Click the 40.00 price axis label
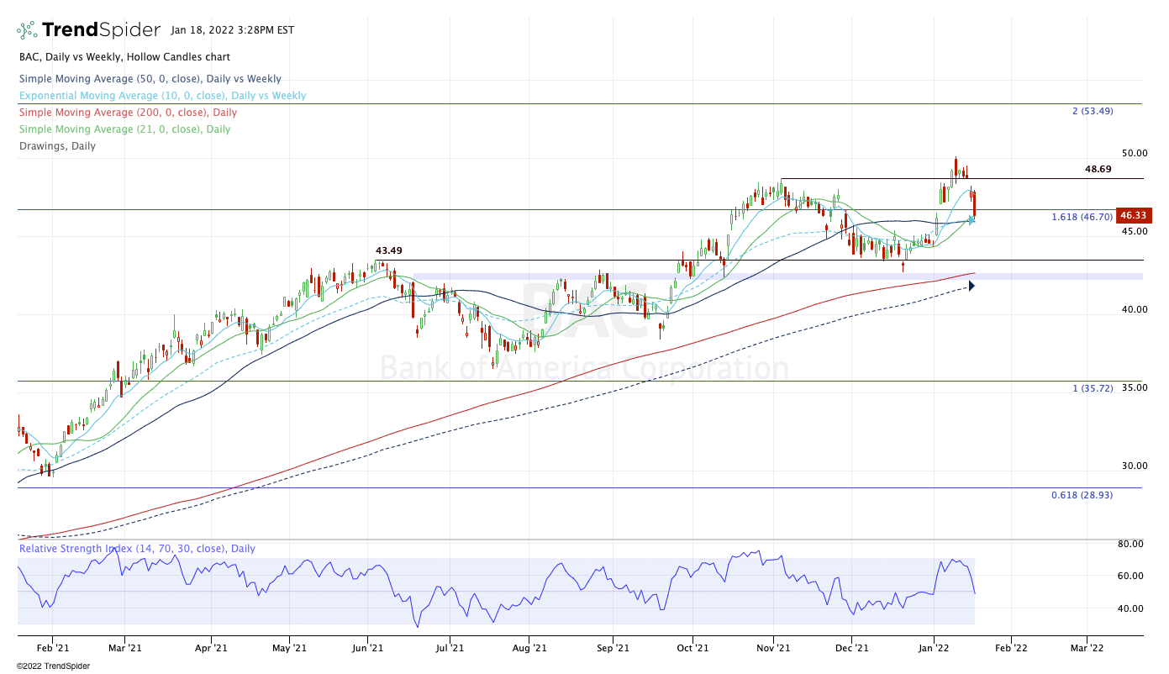 1134,309
